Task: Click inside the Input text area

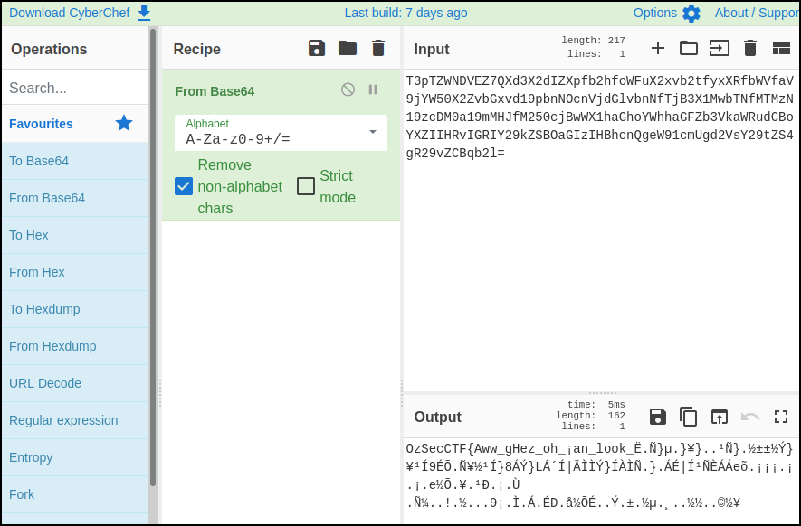Action: click(601, 230)
